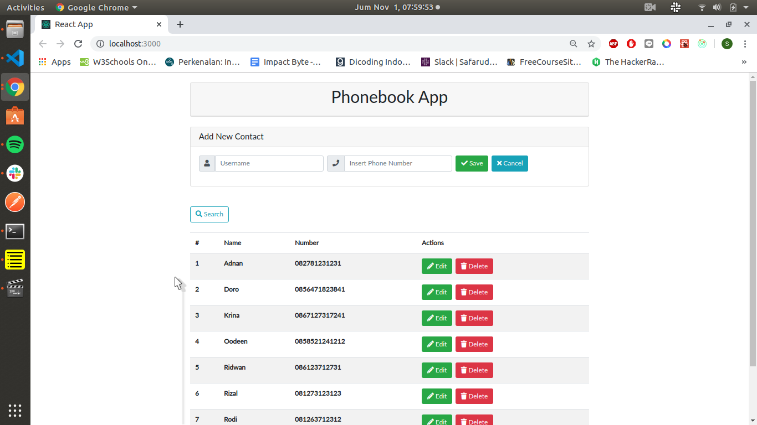Open the Google Chrome app menu dropdown
757x425 pixels.
tap(98, 7)
